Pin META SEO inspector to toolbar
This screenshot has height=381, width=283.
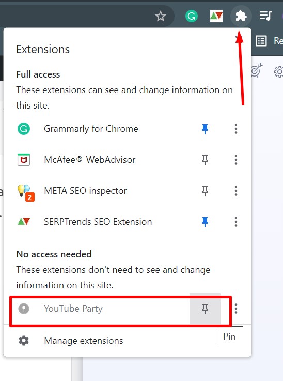[205, 191]
